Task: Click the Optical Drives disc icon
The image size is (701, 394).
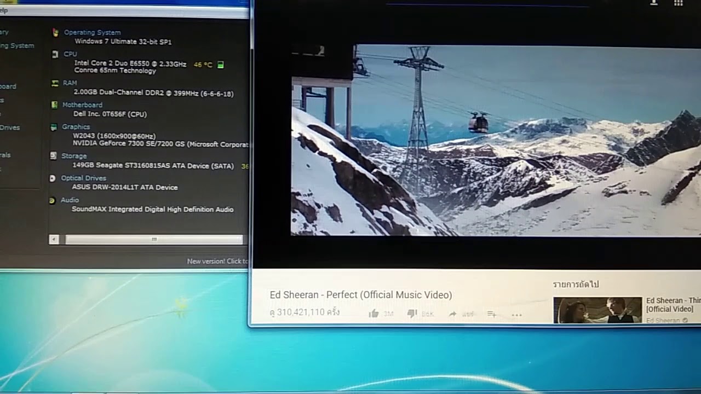Action: 53,178
